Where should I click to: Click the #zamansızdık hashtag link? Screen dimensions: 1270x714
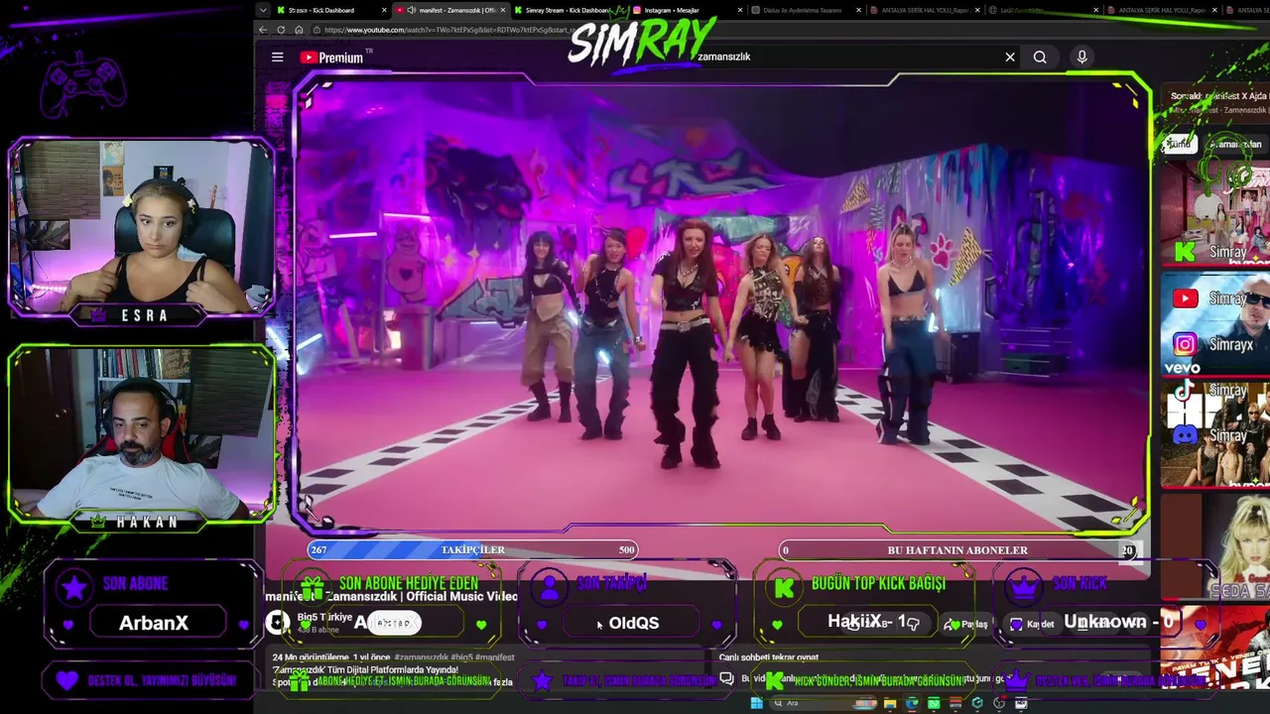pos(422,657)
